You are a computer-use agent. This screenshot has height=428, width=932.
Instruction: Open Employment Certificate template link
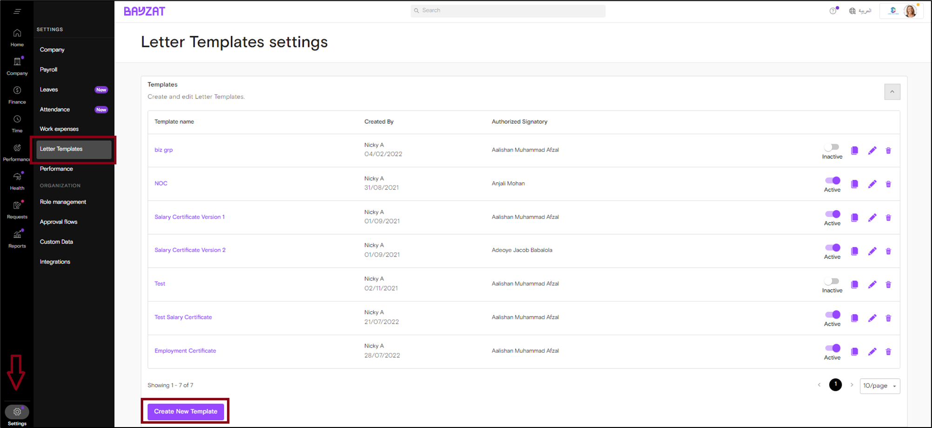pos(185,351)
